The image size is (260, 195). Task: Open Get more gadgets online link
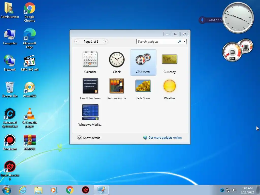point(165,138)
